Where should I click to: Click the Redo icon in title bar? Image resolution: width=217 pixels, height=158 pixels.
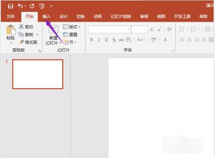[32, 6]
